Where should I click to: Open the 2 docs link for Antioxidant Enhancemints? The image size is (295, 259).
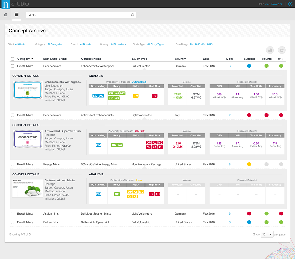[x=229, y=115]
